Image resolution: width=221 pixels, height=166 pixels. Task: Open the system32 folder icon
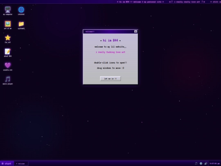click(x=21, y=25)
